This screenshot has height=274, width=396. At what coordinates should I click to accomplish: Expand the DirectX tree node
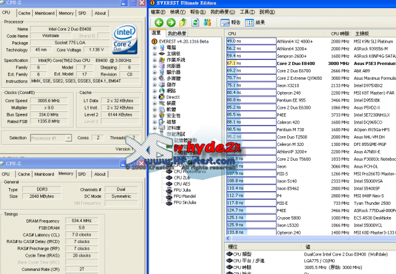click(155, 97)
